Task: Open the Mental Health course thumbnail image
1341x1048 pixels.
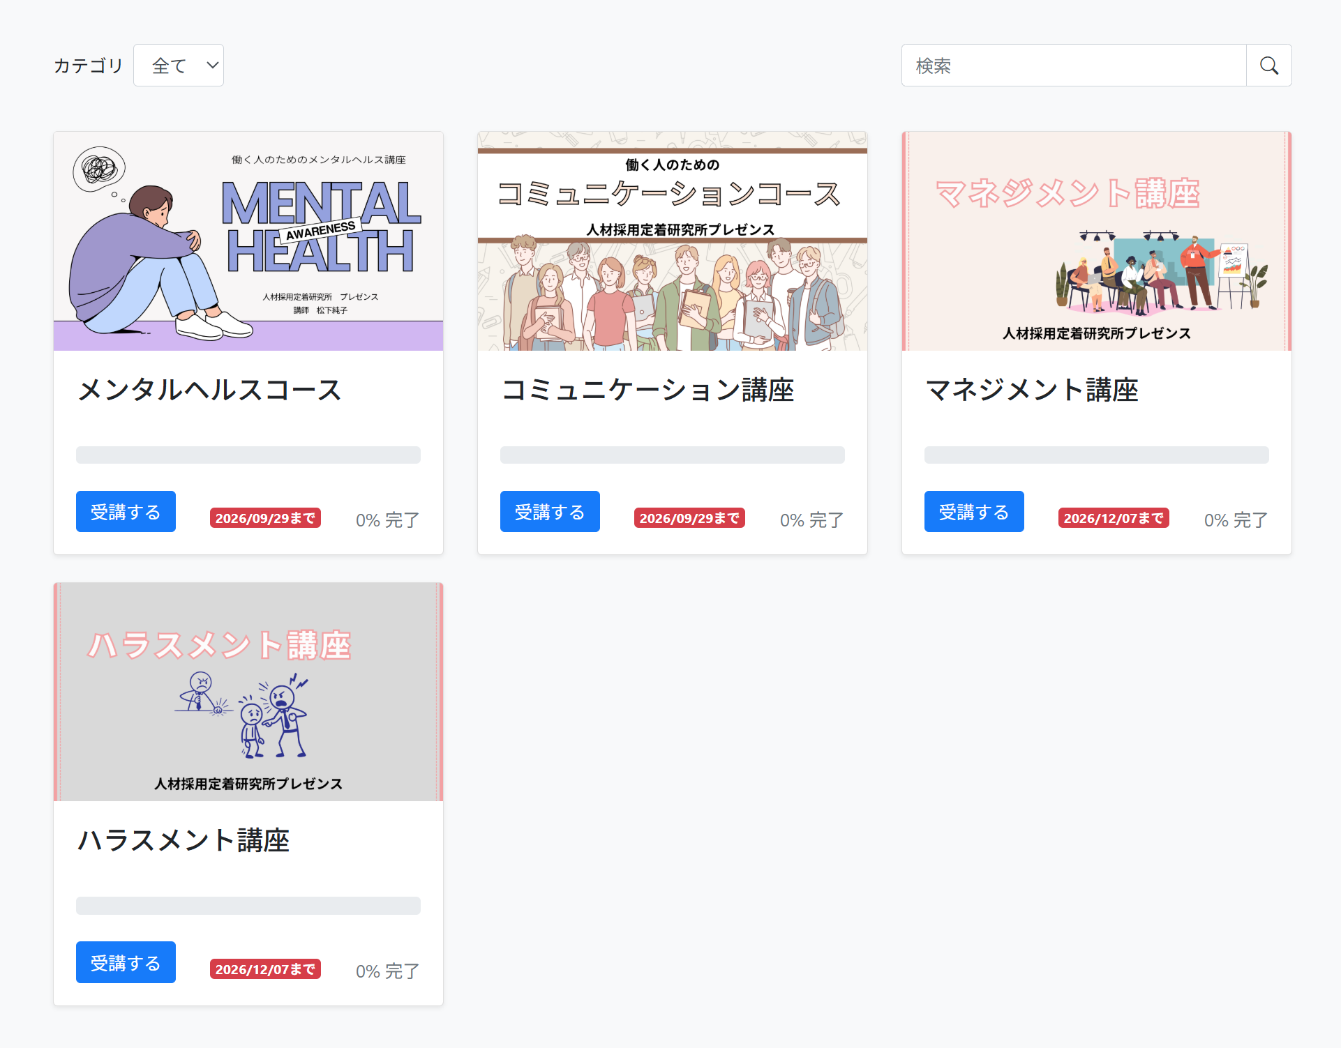Action: pos(248,241)
